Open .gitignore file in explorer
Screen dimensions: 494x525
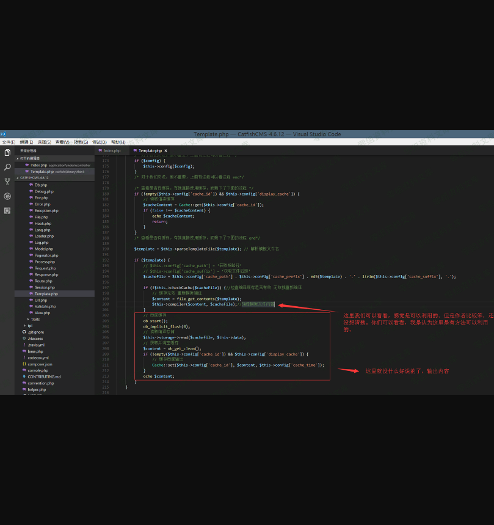coord(35,332)
